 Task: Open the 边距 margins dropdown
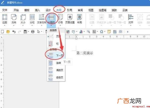pos(5,25)
